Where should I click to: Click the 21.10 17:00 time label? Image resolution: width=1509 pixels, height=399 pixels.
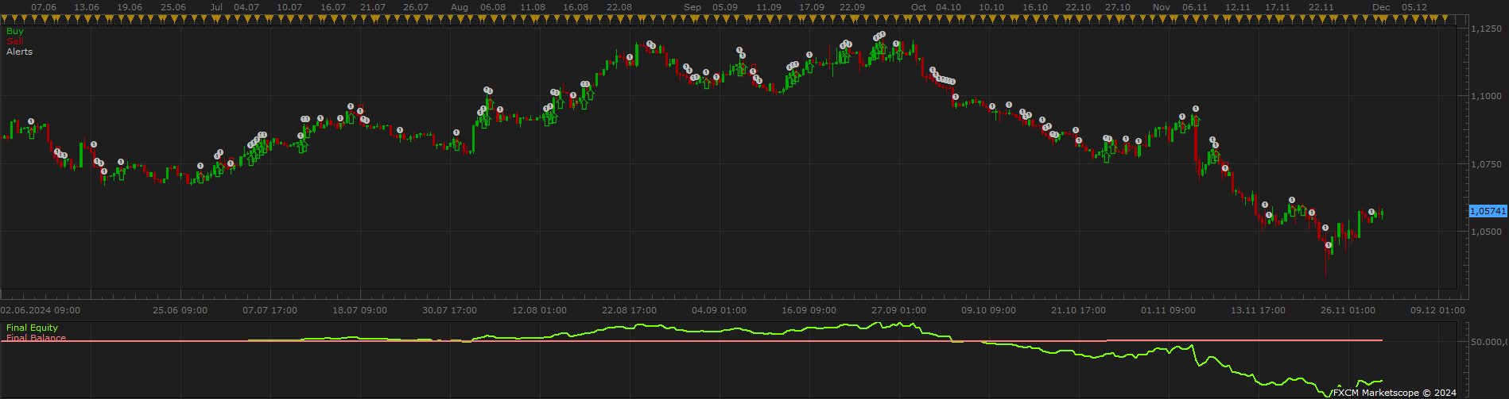pos(1079,310)
